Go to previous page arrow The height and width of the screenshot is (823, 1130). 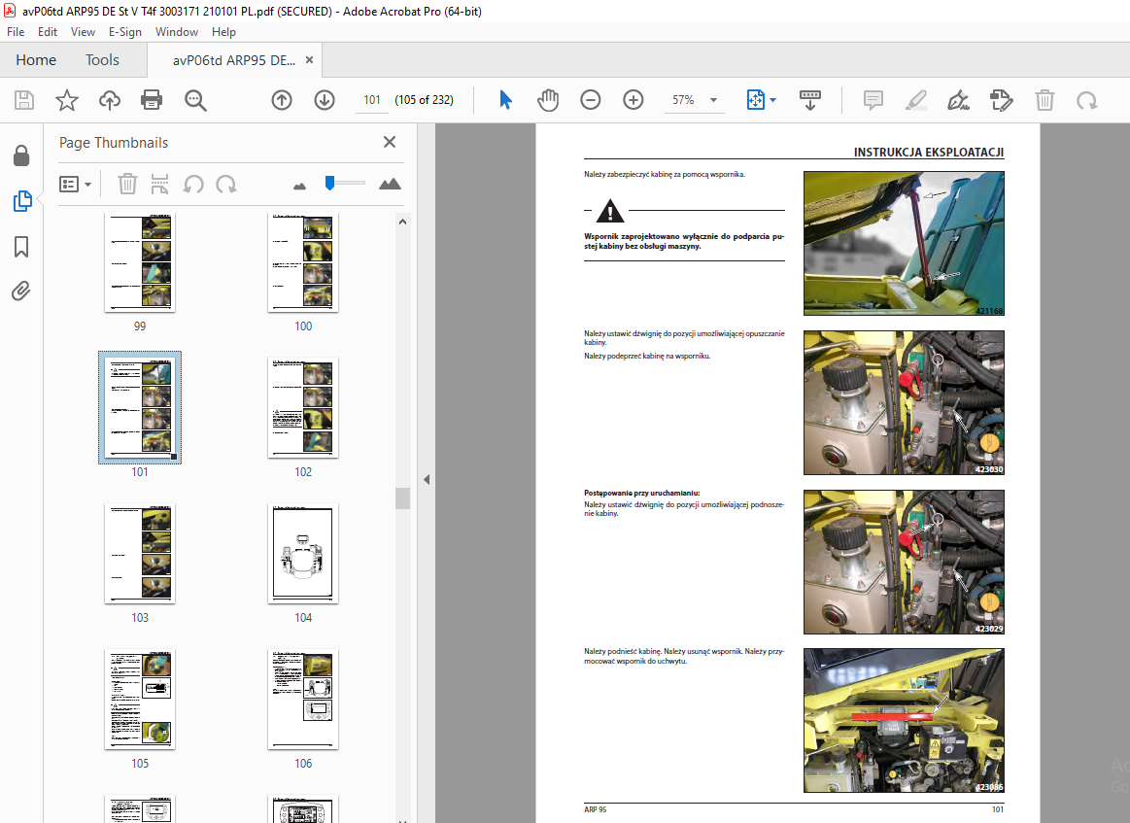tap(282, 100)
